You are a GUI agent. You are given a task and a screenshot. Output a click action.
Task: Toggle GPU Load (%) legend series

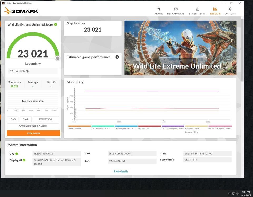pyautogui.click(x=150, y=127)
